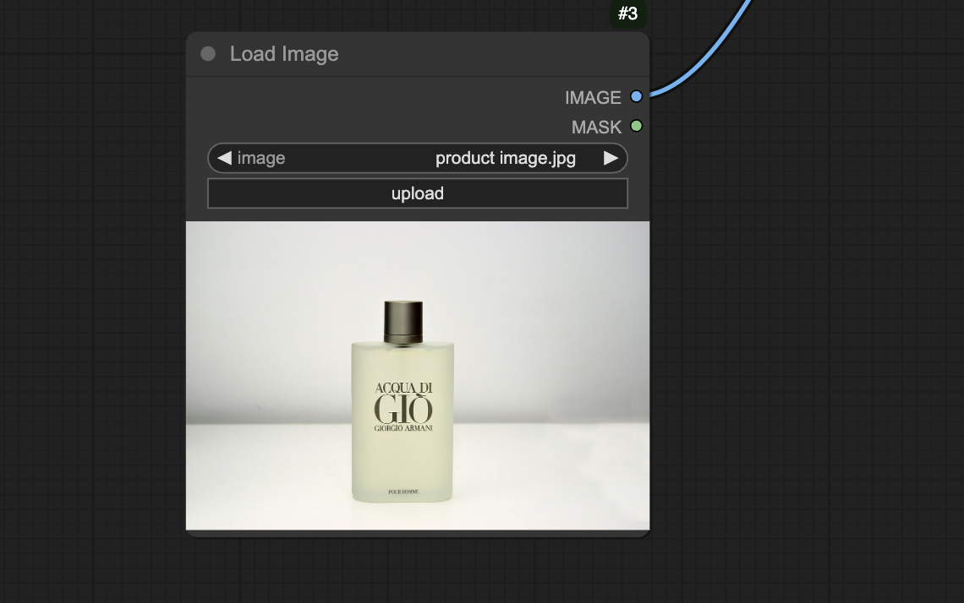Click the left arrow on the image selector
964x603 pixels.
[223, 158]
